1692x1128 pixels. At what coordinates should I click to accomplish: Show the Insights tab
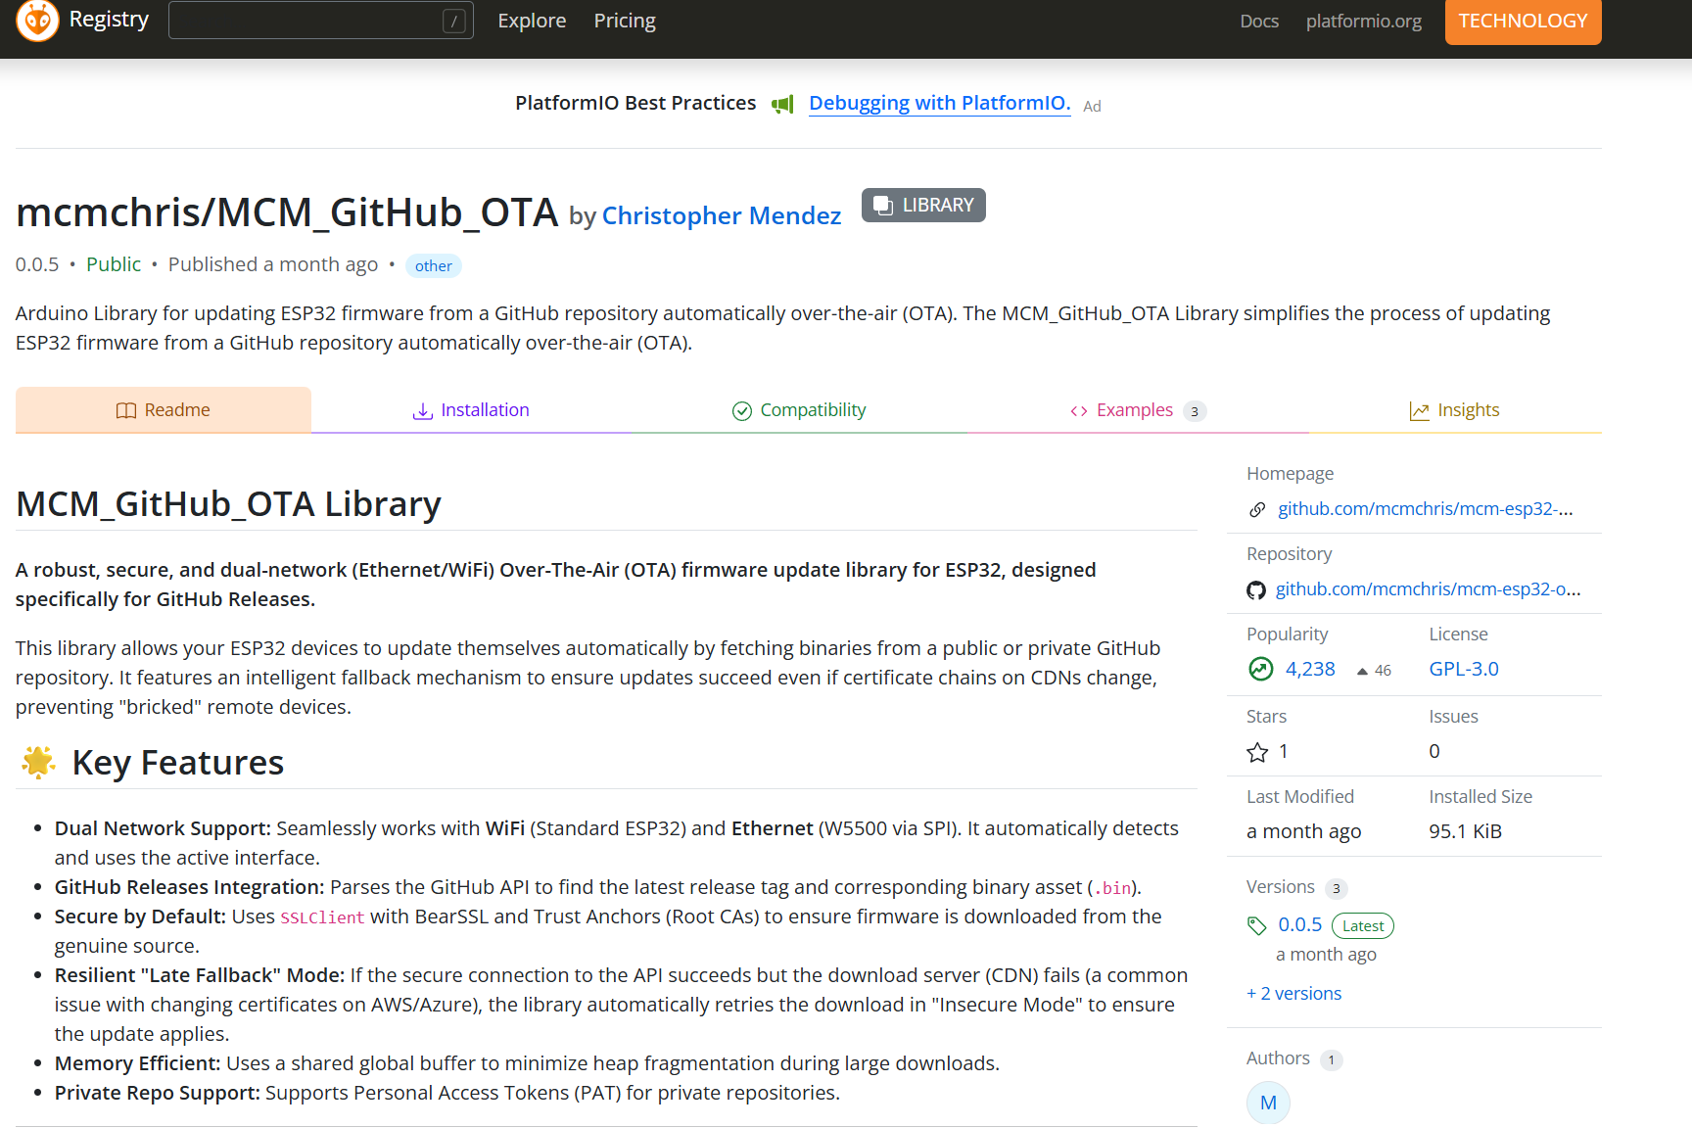[x=1454, y=410]
